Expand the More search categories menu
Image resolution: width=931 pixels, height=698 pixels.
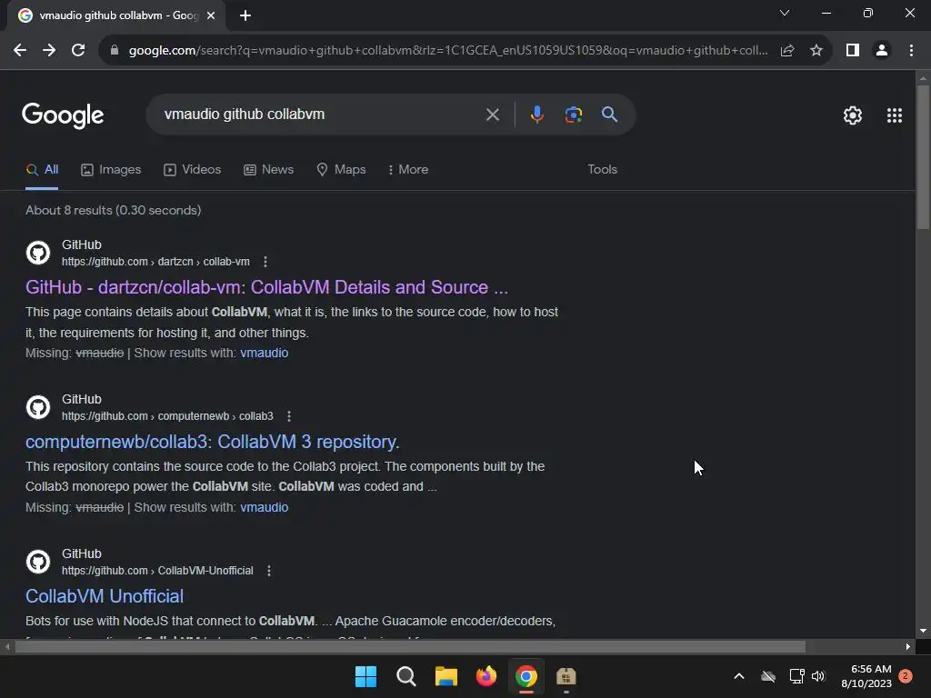pos(408,170)
